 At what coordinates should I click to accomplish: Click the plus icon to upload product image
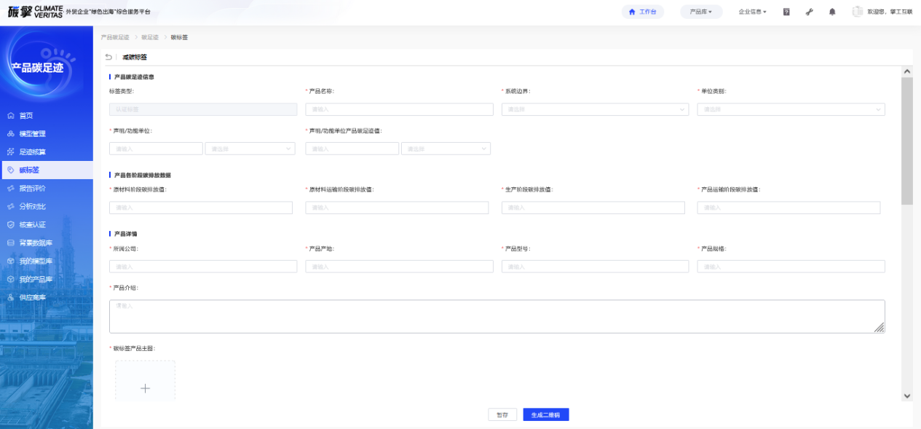click(145, 388)
